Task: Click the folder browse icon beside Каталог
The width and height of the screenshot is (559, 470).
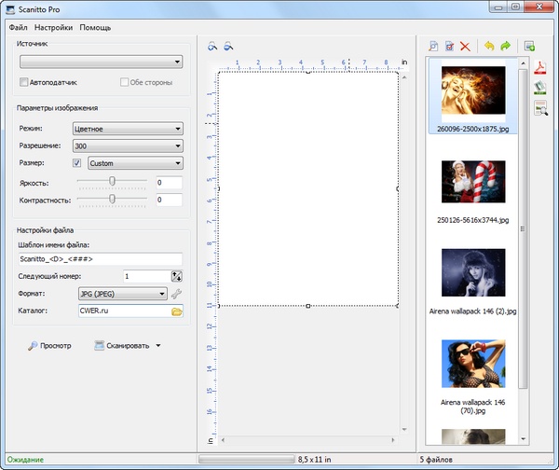Action: 176,311
